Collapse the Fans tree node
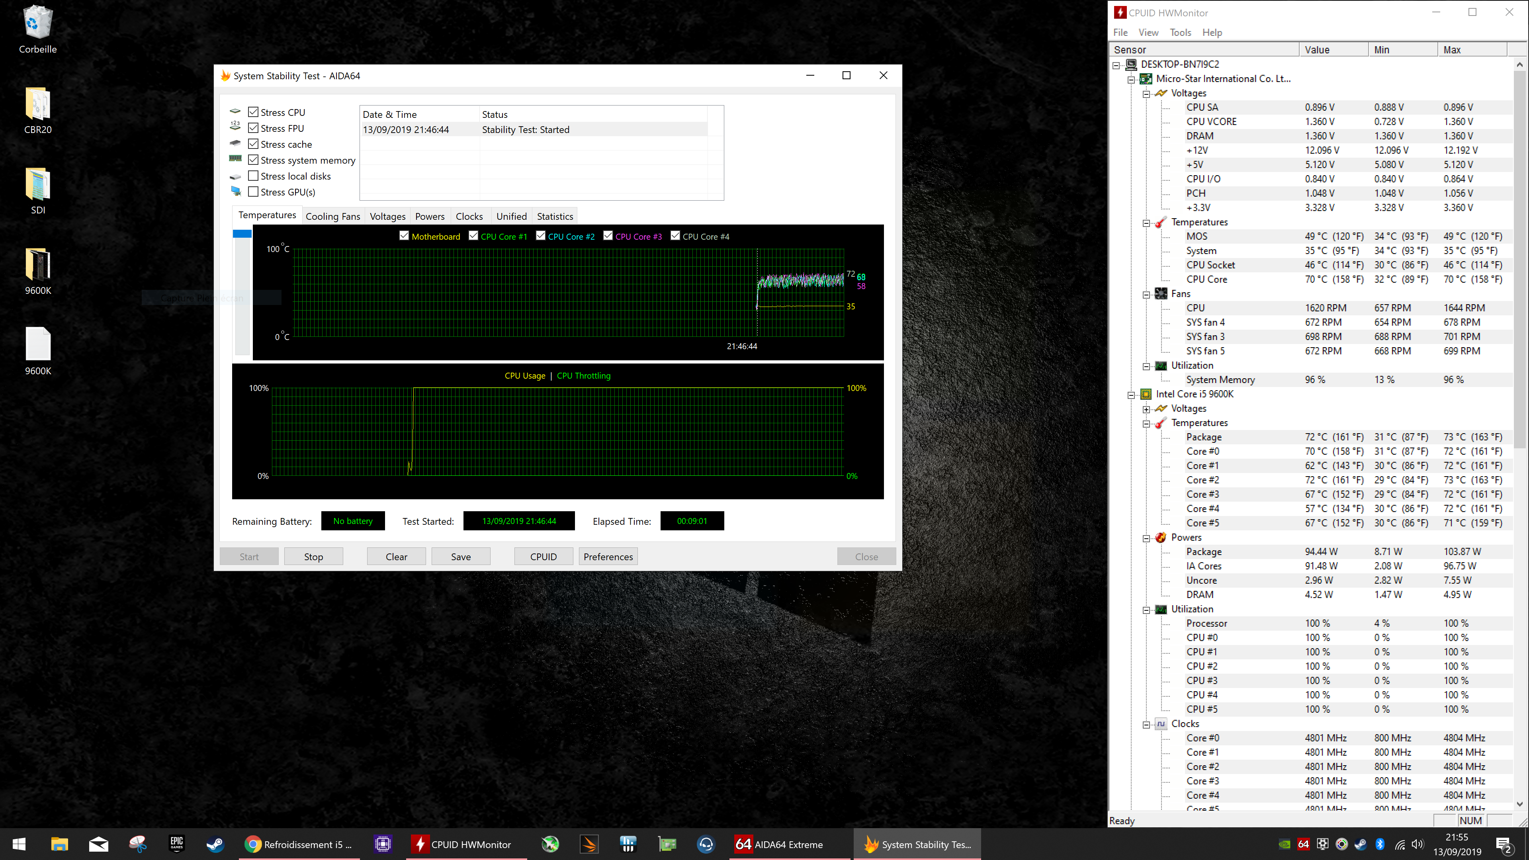 tap(1146, 294)
